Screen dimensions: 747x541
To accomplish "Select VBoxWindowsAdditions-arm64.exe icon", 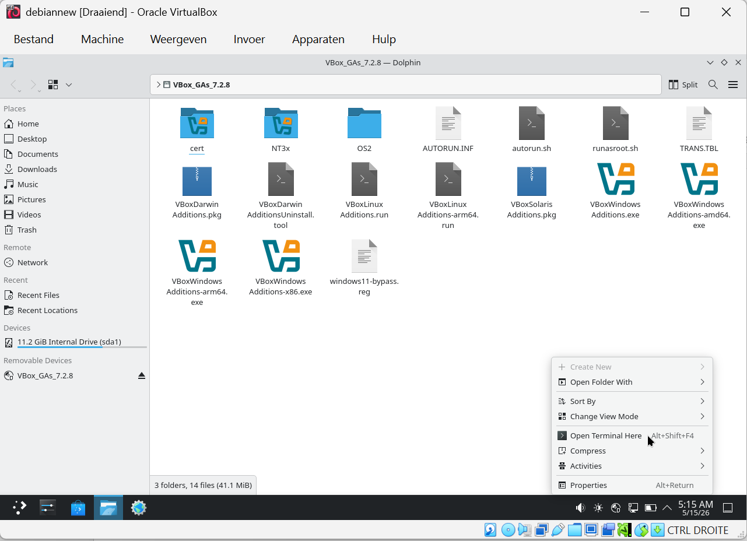I will (x=197, y=256).
